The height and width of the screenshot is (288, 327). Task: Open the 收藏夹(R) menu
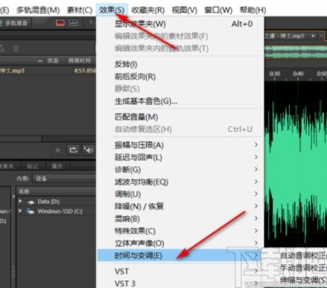coord(148,10)
